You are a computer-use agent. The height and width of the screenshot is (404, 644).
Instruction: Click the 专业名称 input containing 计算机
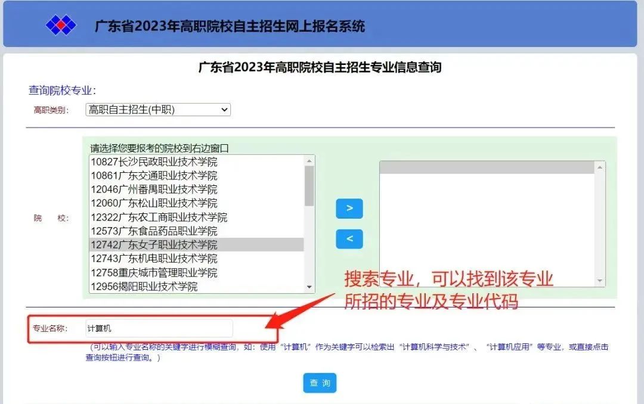click(158, 328)
